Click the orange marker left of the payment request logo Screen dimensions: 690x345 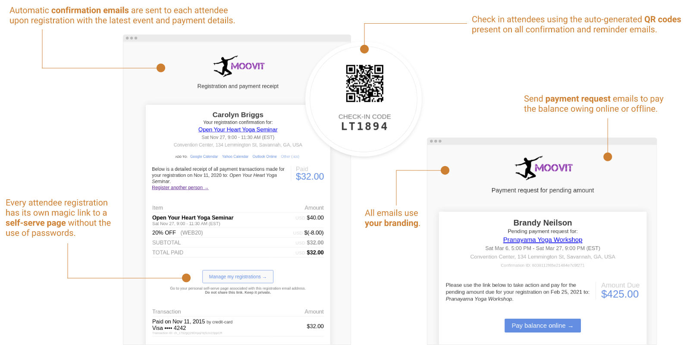pyautogui.click(x=445, y=170)
